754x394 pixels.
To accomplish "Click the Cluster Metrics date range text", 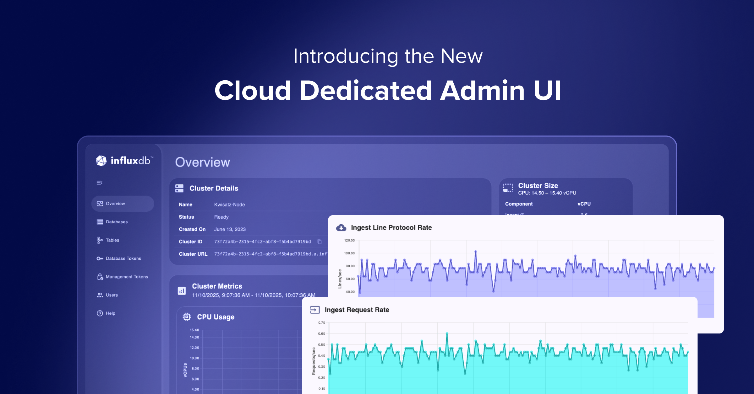I will pos(253,295).
